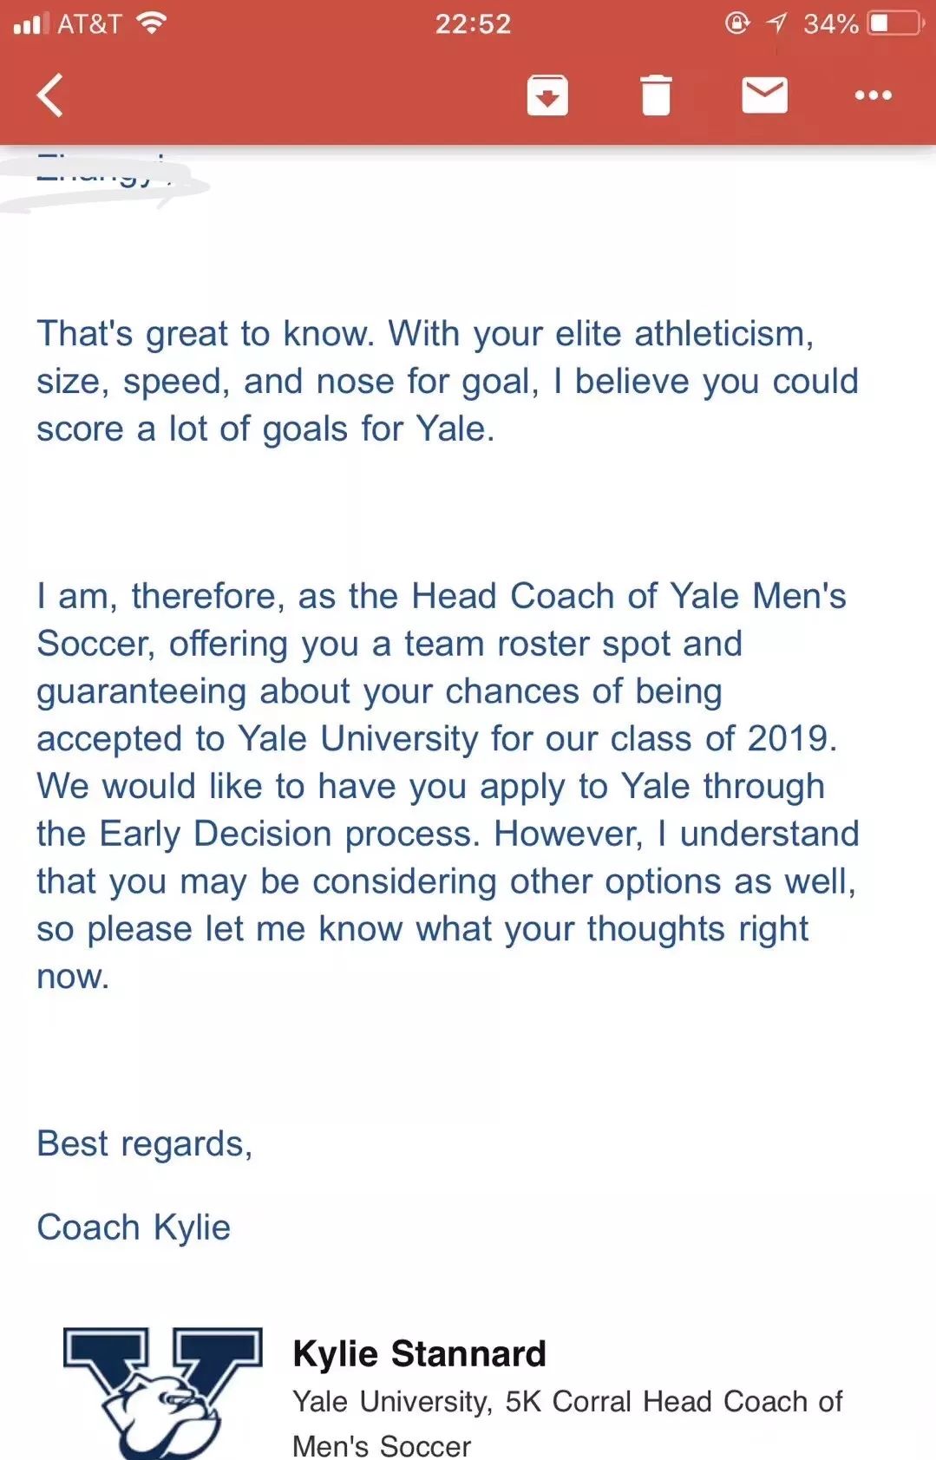Tap the rotation lock status icon
936x1460 pixels.
737,23
